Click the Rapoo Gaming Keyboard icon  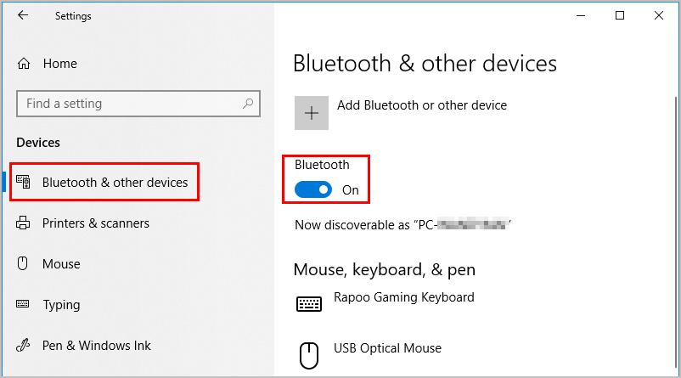[x=309, y=303]
